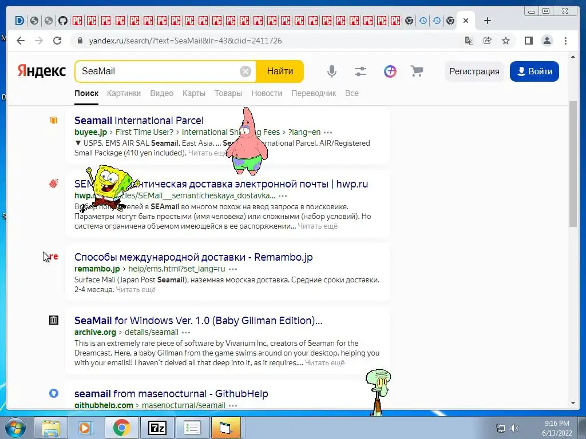Image resolution: width=586 pixels, height=439 pixels.
Task: Share this page using the share icon
Action: point(488,41)
